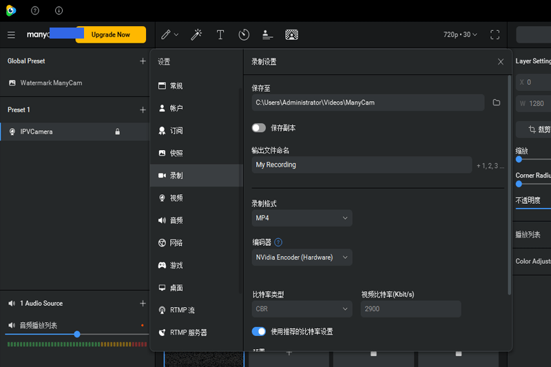Open the 720p • 30 resolution dropdown
Viewport: 551px width, 367px height.
pos(460,34)
